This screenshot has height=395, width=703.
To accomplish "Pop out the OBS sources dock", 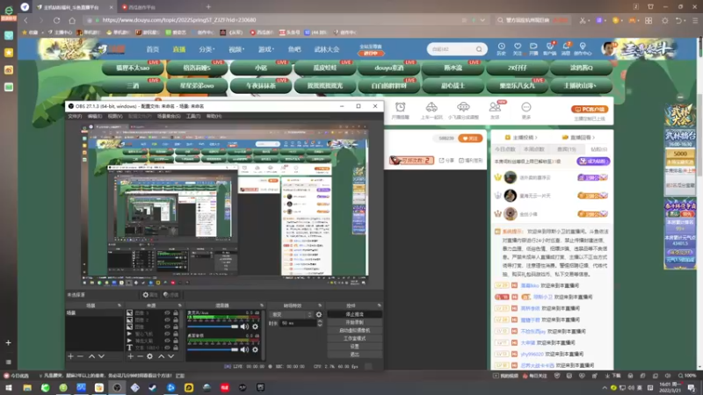I will click(179, 305).
